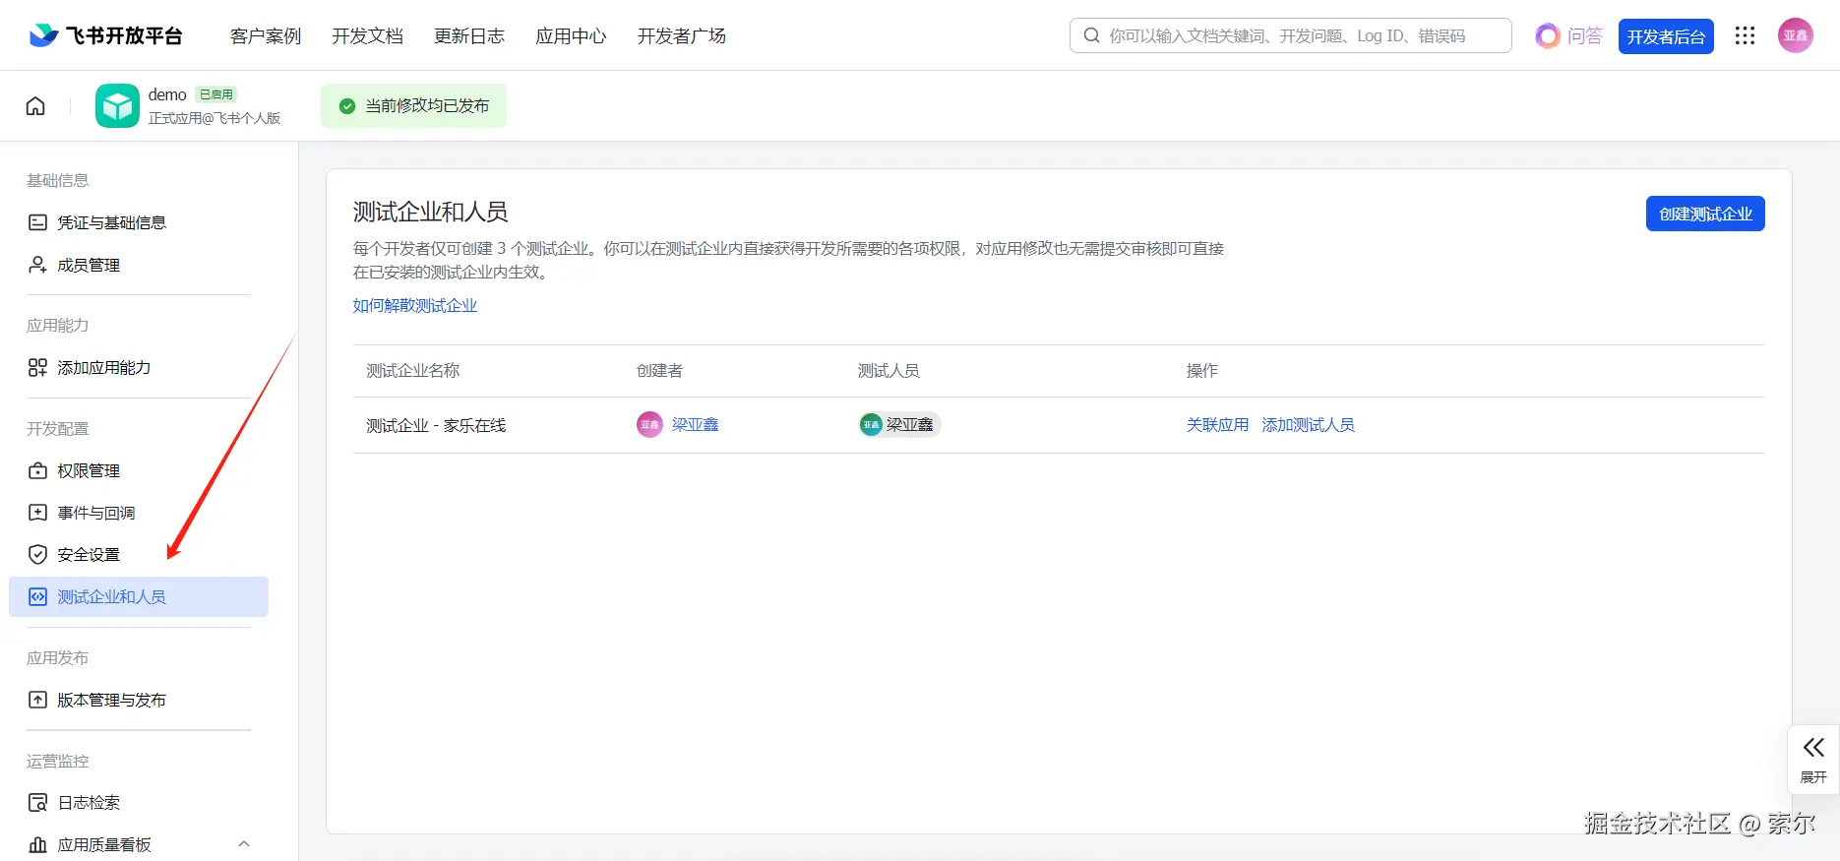Screen dimensions: 1840x861
Task: Click the 添加测试人员 link
Action: click(1308, 424)
